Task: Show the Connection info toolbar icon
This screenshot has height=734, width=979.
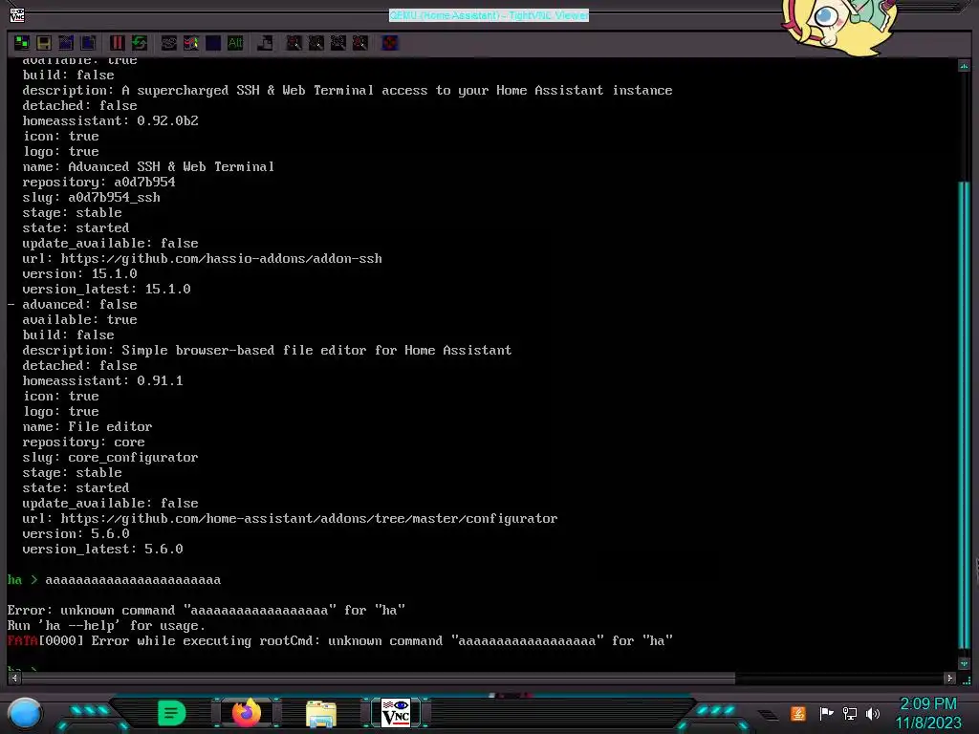Action: pyautogui.click(x=88, y=42)
